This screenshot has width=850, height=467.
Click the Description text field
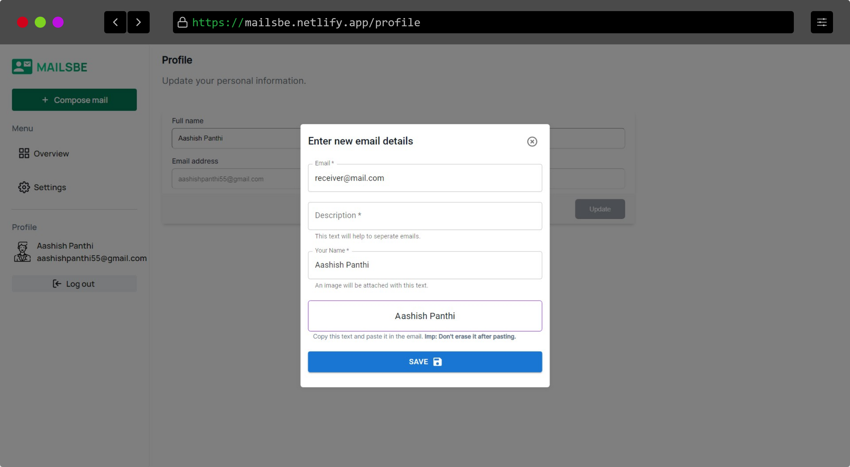click(x=425, y=216)
